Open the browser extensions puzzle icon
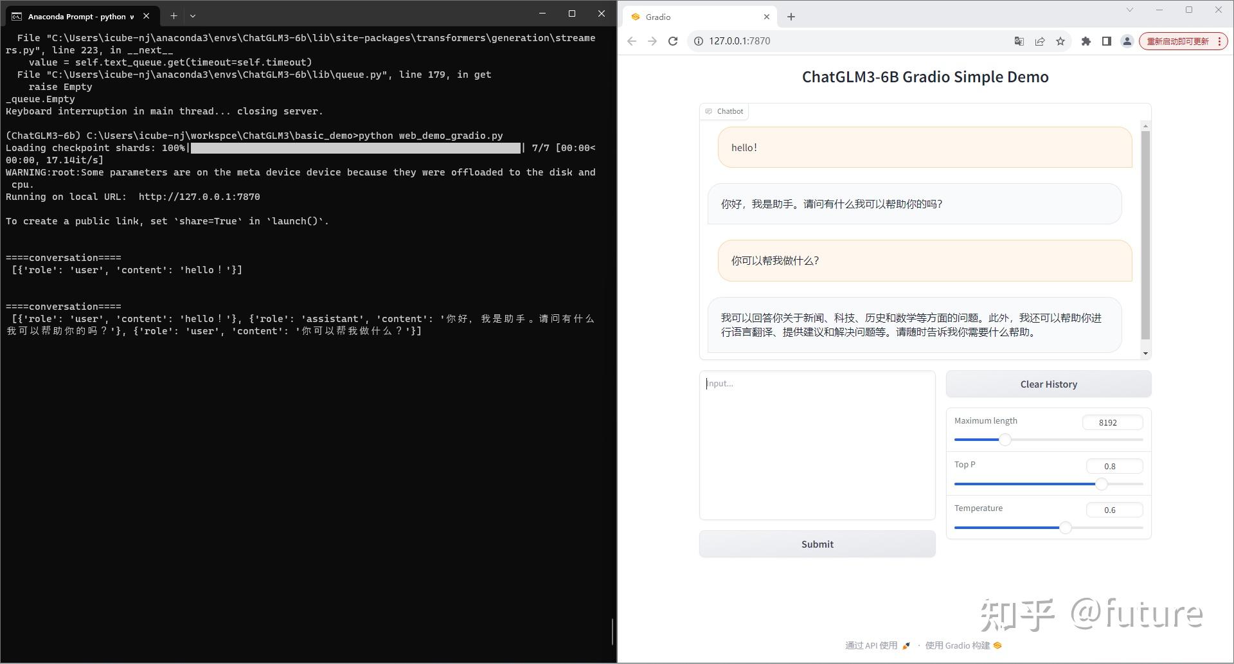This screenshot has height=664, width=1234. point(1086,40)
